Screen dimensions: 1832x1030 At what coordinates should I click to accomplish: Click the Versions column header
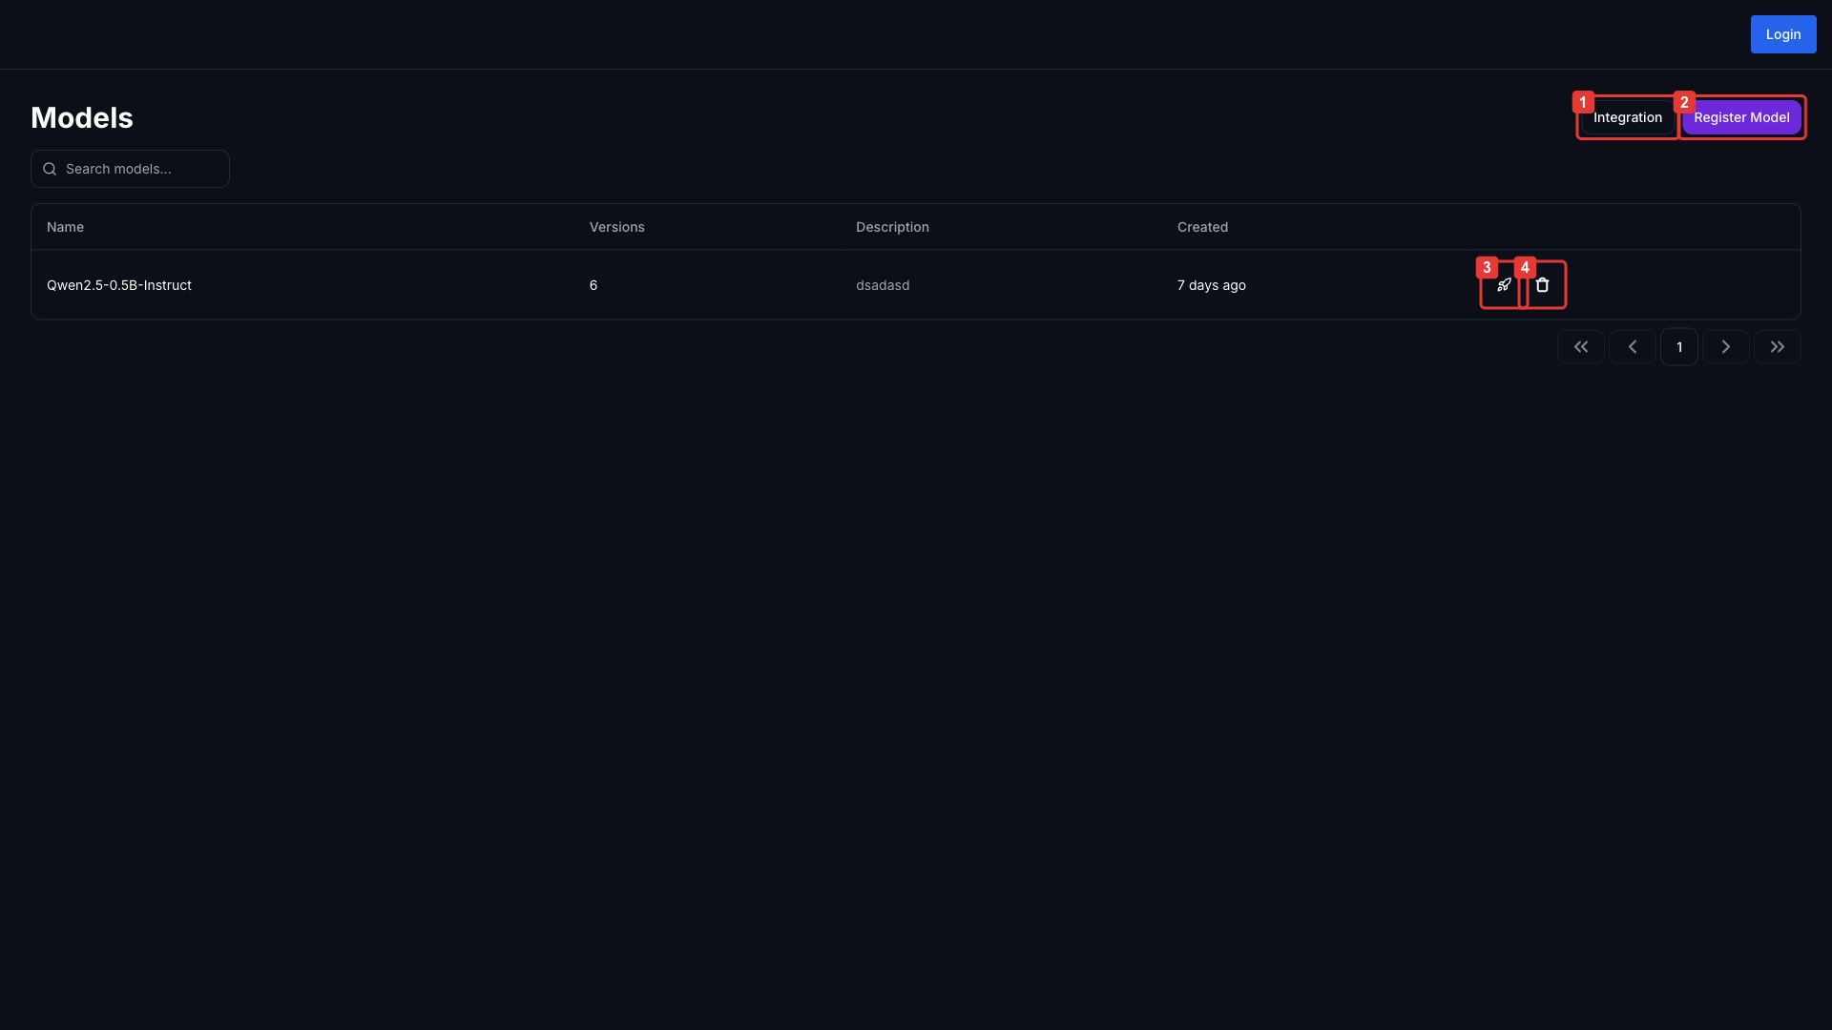pyautogui.click(x=616, y=227)
